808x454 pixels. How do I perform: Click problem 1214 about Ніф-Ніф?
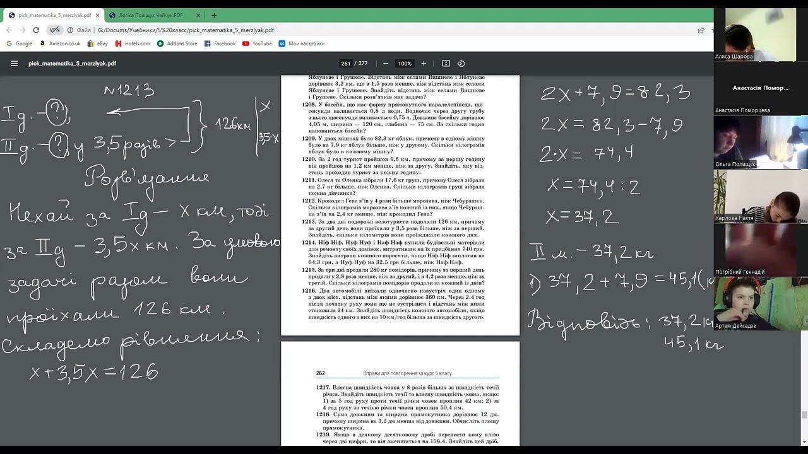[393, 252]
